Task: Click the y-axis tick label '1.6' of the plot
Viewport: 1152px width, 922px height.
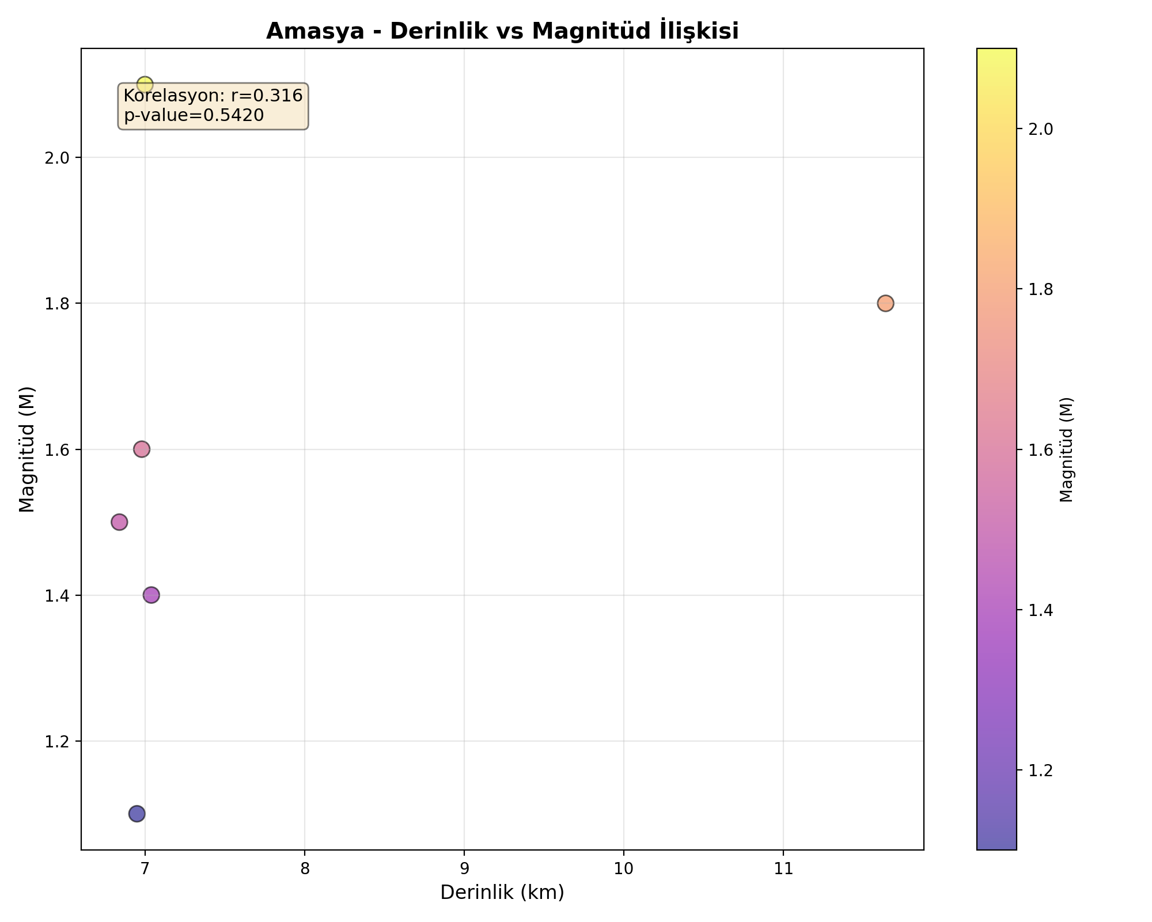Action: coord(58,449)
